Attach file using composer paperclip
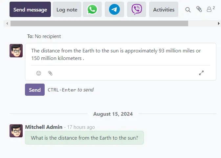Screen dimensions: 221x158 pos(50,73)
